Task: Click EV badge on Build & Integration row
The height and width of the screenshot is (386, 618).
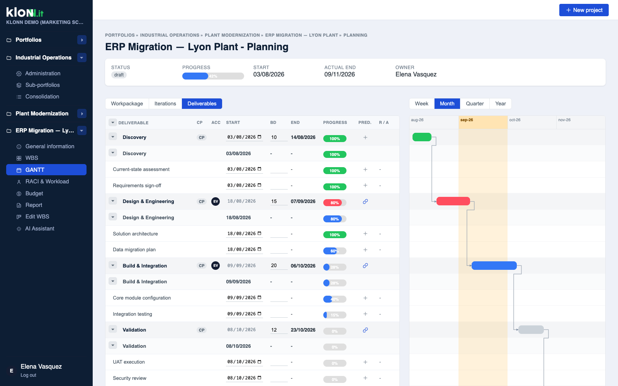Action: 216,266
